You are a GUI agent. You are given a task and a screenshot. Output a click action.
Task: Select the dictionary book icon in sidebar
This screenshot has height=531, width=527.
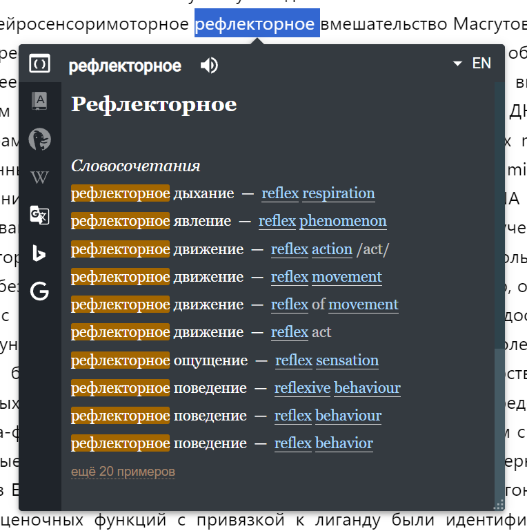pos(39,101)
